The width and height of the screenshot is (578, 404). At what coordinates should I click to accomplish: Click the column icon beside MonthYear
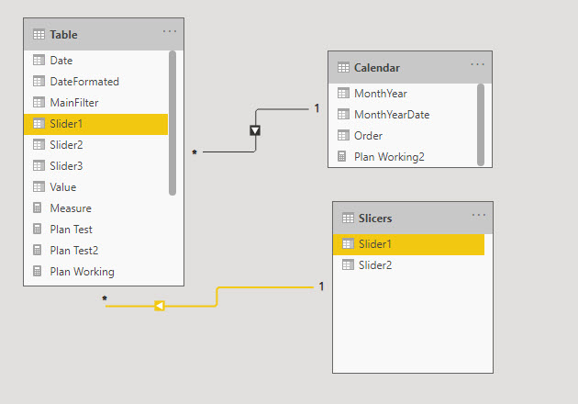[x=343, y=94]
